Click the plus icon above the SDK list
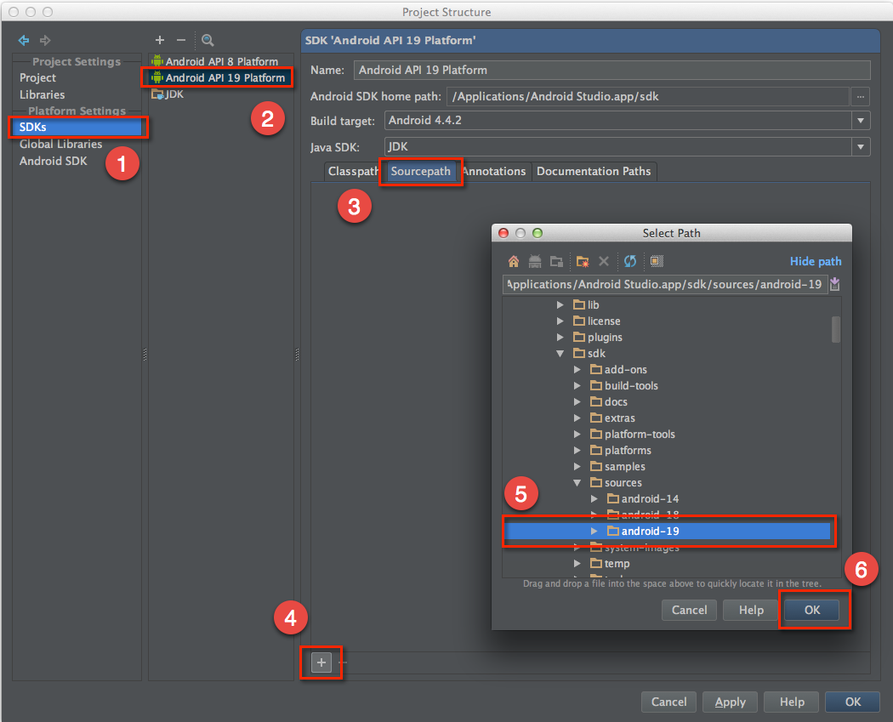Screen dimensions: 893x722 (x=159, y=40)
